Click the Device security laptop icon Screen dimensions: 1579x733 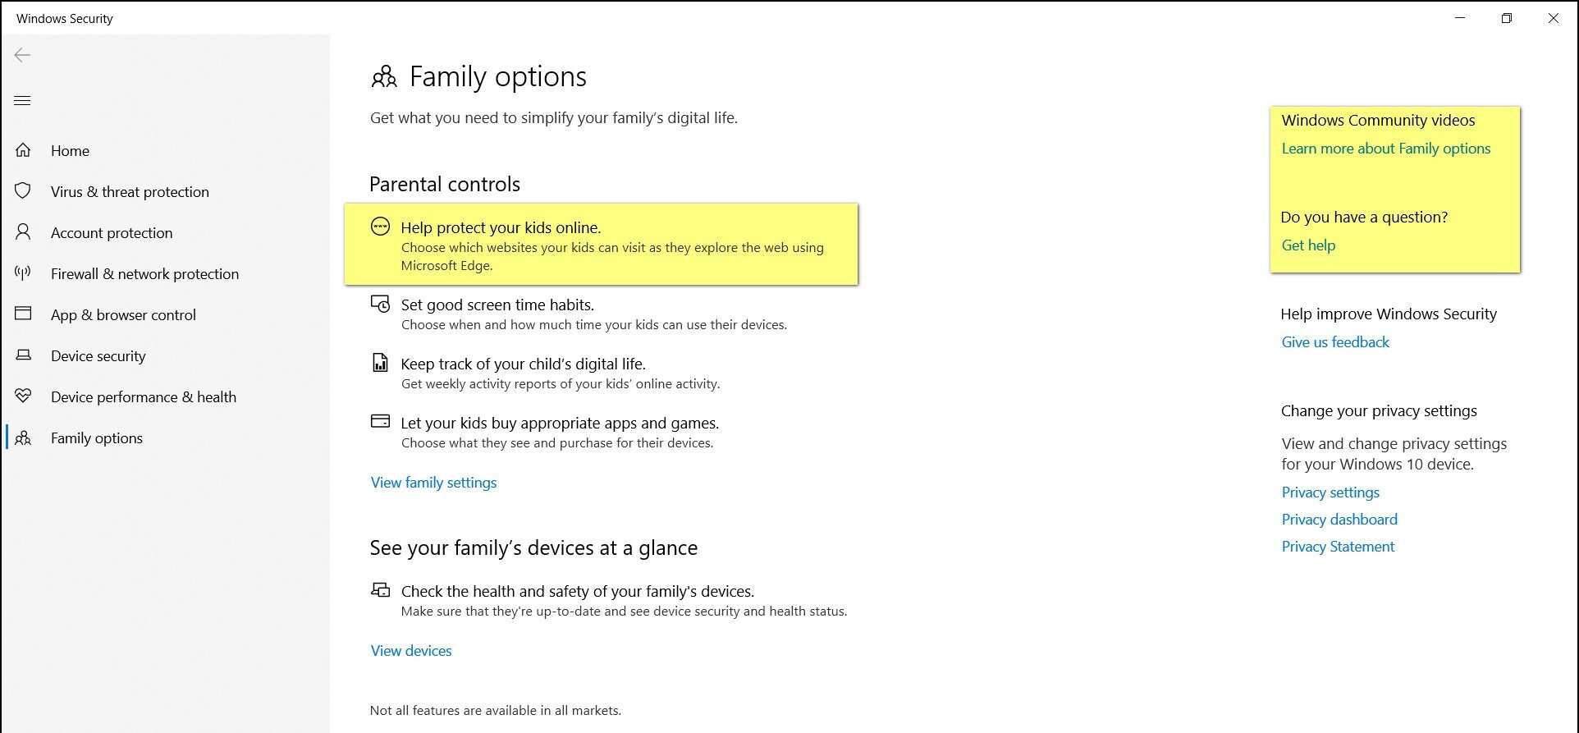click(x=23, y=355)
